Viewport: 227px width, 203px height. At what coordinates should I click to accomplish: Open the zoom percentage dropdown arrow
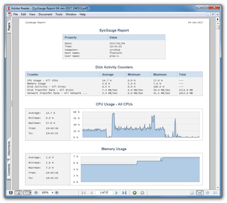coord(53,192)
